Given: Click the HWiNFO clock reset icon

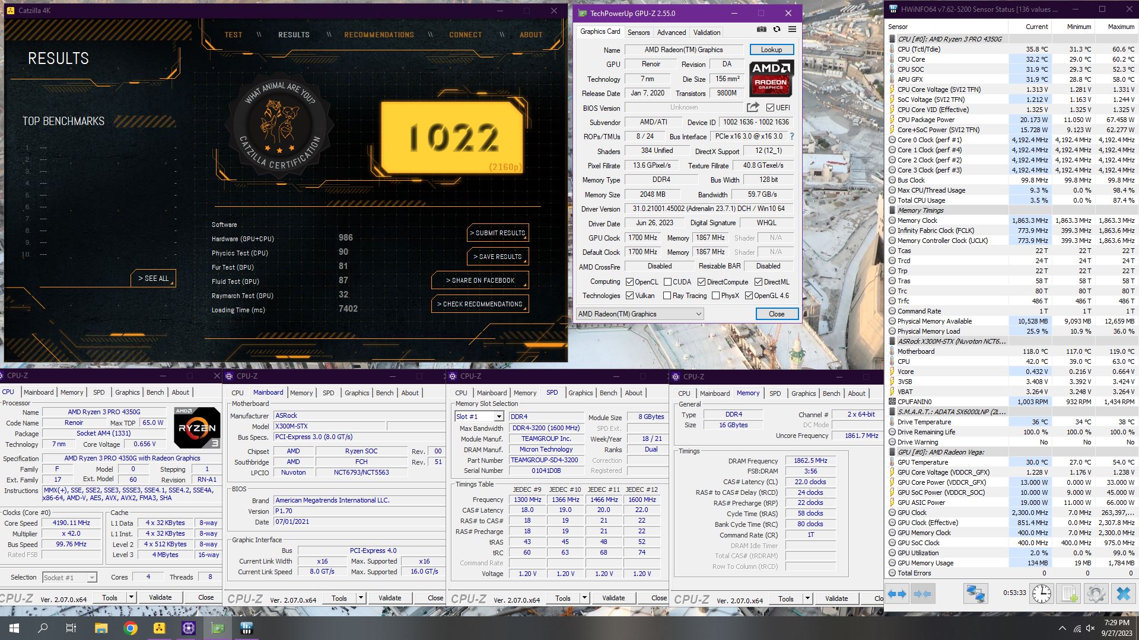Looking at the screenshot, I should 1042,594.
